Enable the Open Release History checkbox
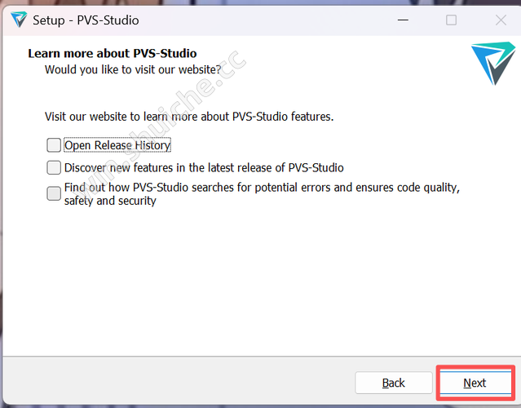521x408 pixels. [x=54, y=145]
